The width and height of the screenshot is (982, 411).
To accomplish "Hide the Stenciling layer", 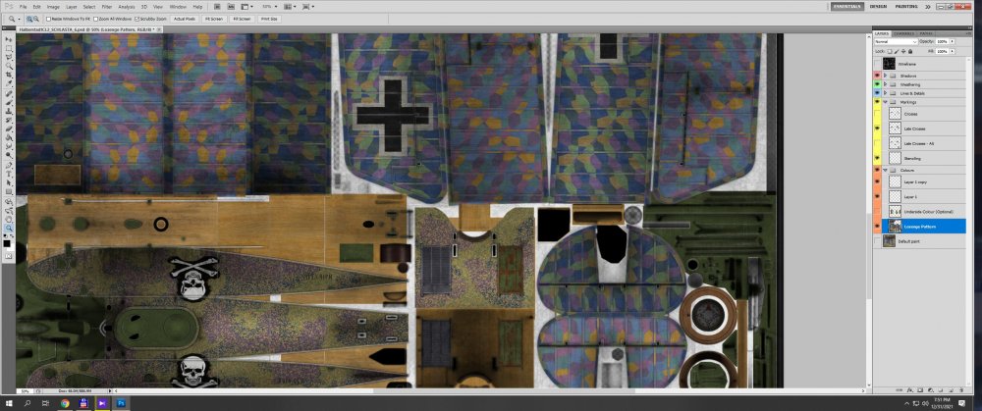I will pos(877,158).
